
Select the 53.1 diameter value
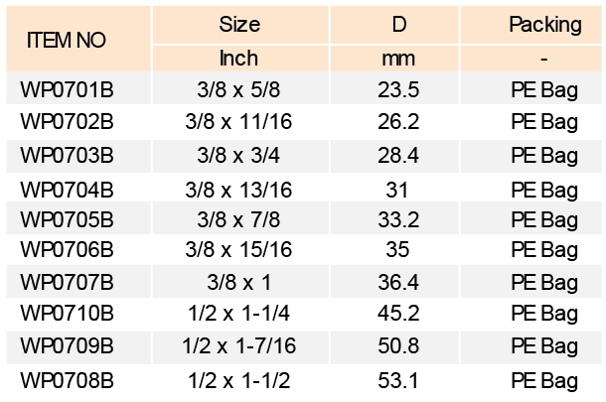[398, 379]
